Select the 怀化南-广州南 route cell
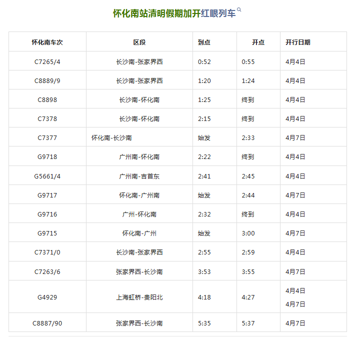This screenshot has height=339, width=356. (x=139, y=195)
